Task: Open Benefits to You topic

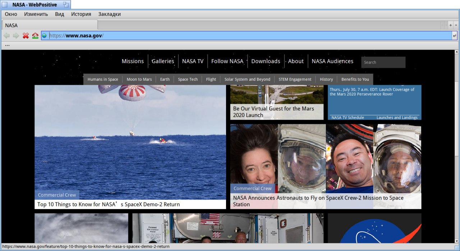Action: tap(355, 79)
